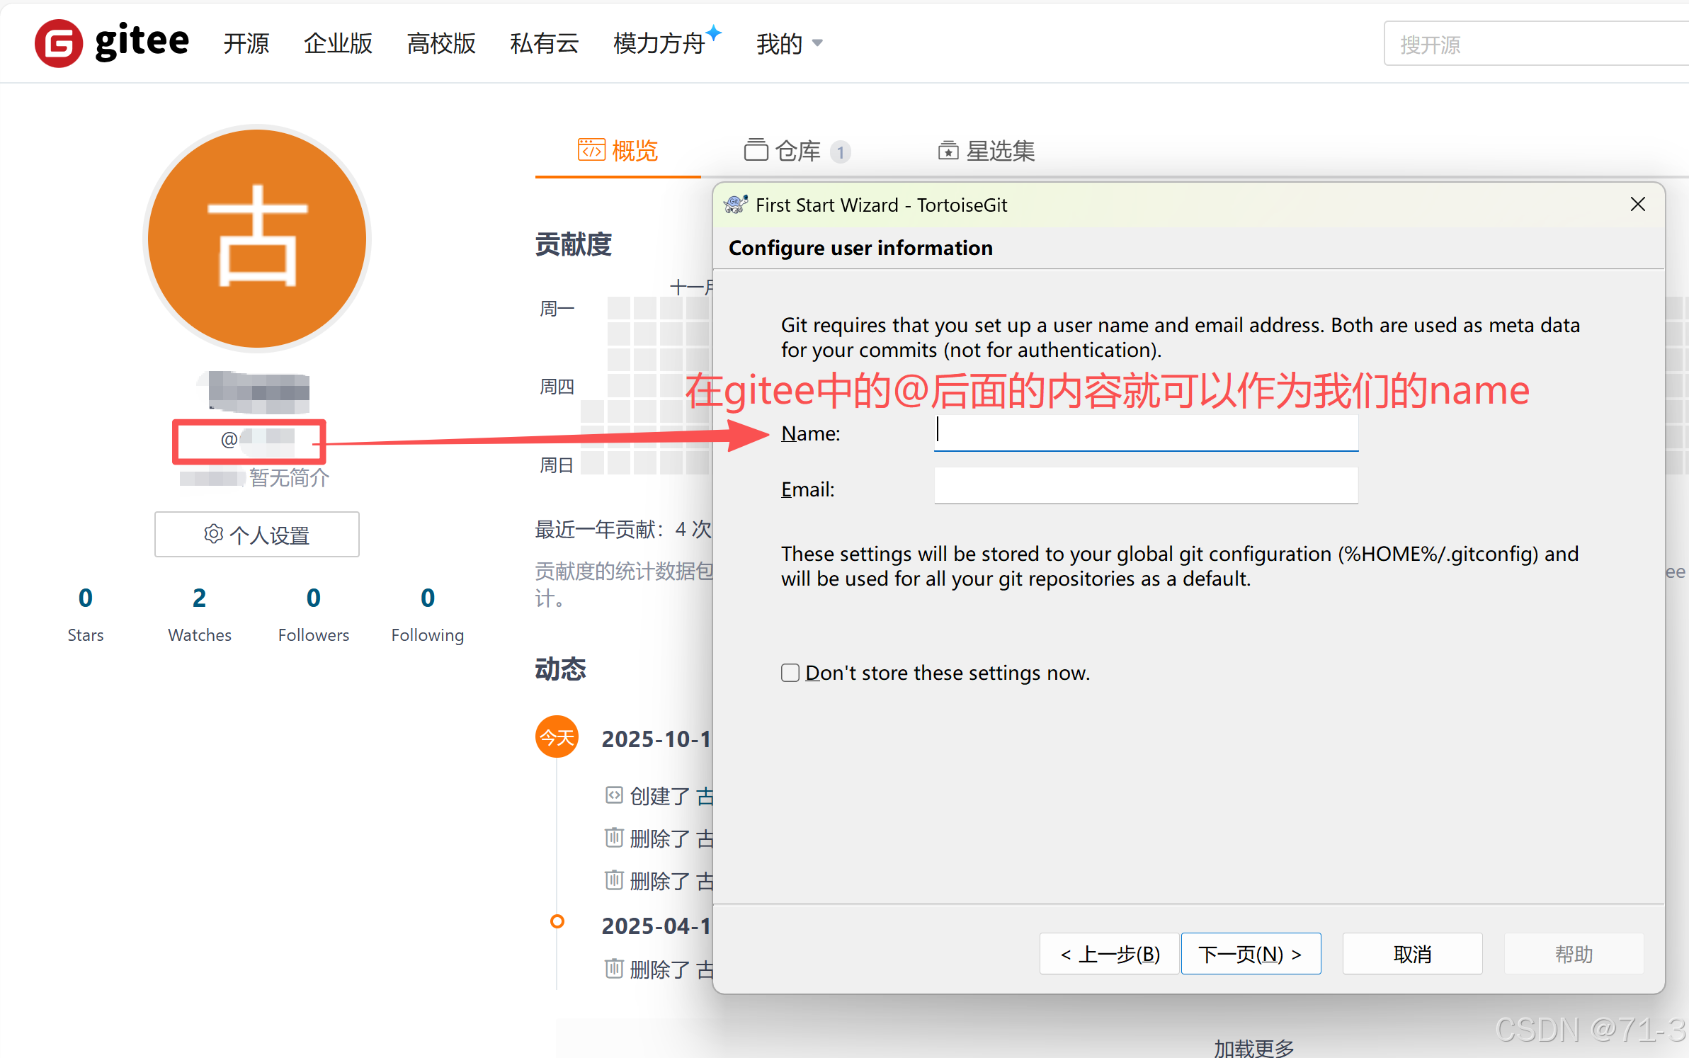The width and height of the screenshot is (1689, 1058).
Task: Switch to the 仓库 tab
Action: pyautogui.click(x=796, y=151)
